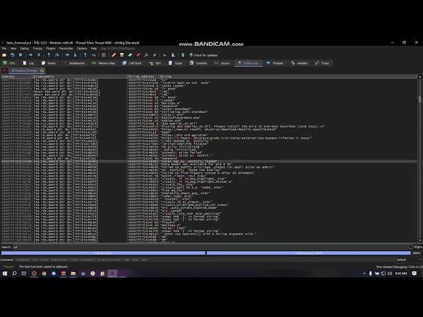Switch to the Handles tab
Viewport: 423px width, 317px height.
[x=299, y=63]
